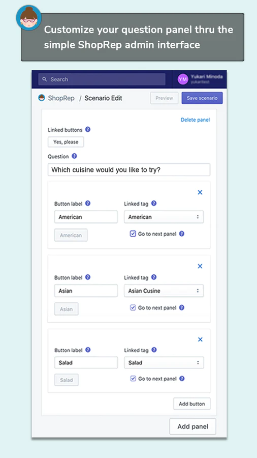Screen dimensions: 257x458
Task: Open the Salad linked tag dropdown
Action: pyautogui.click(x=164, y=363)
